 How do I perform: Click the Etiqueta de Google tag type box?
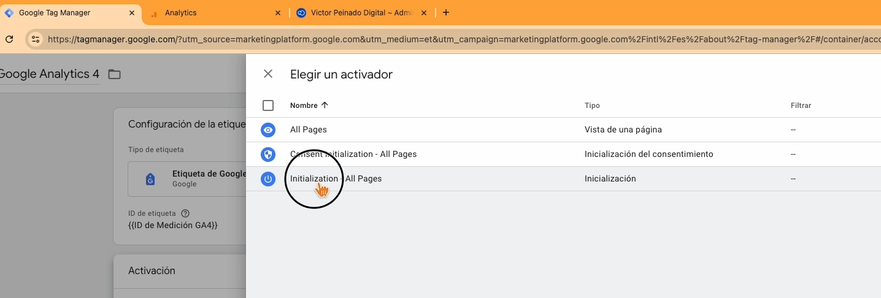187,179
